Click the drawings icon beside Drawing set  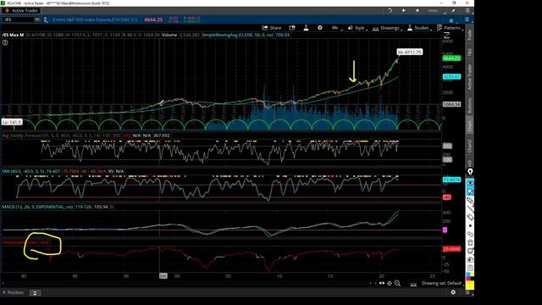click(x=413, y=284)
